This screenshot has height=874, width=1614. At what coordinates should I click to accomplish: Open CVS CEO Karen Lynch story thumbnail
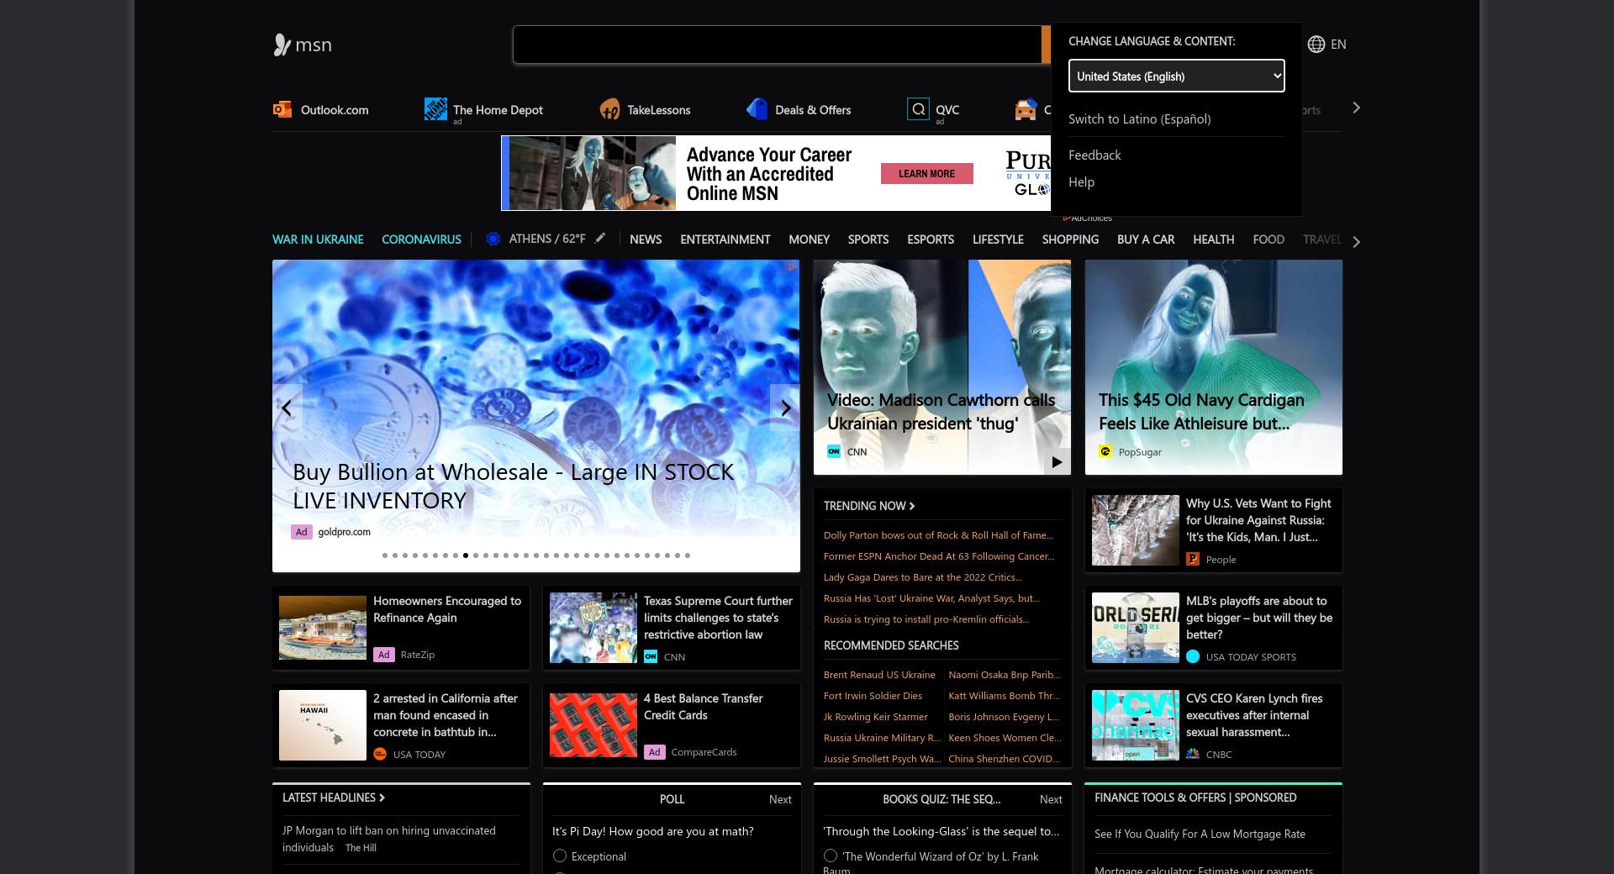point(1135,725)
